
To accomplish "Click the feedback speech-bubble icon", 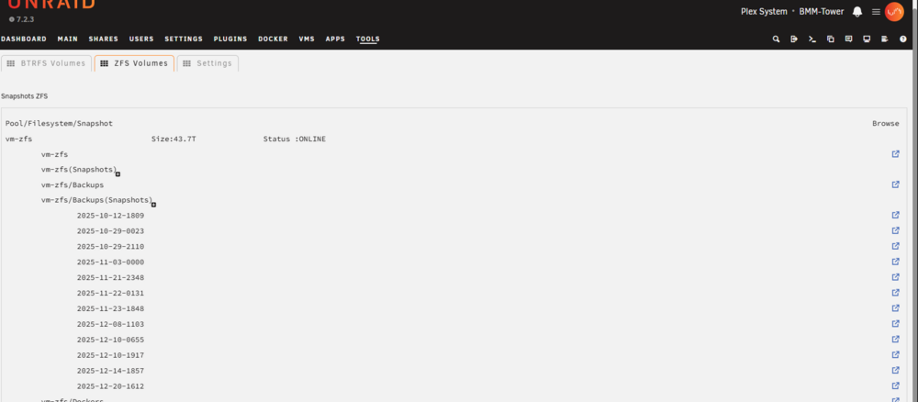I will (848, 39).
